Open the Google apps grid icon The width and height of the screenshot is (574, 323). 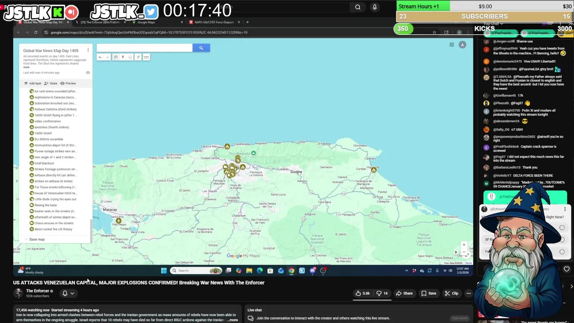pyautogui.click(x=452, y=44)
